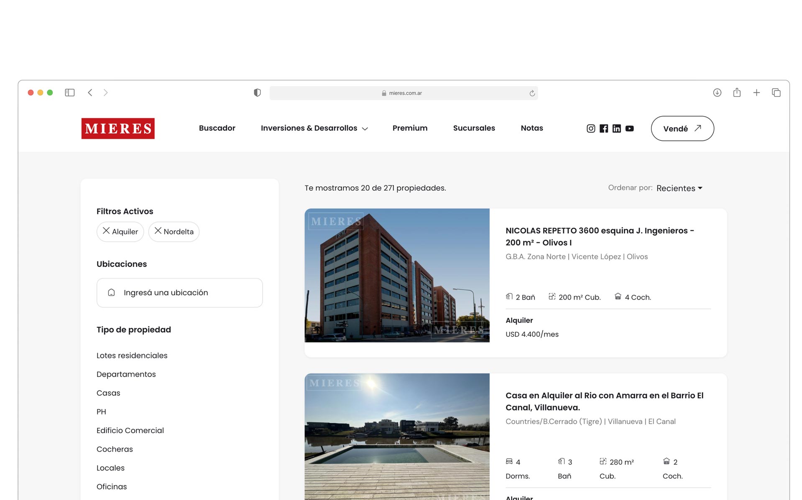Click the Tipo de propiedad heading
The width and height of the screenshot is (802, 500).
[x=134, y=330]
